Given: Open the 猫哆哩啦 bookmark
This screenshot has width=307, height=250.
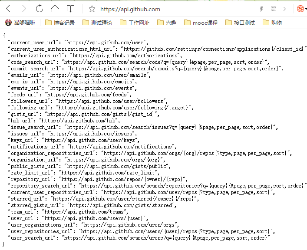Looking at the screenshot, I should pos(20,23).
